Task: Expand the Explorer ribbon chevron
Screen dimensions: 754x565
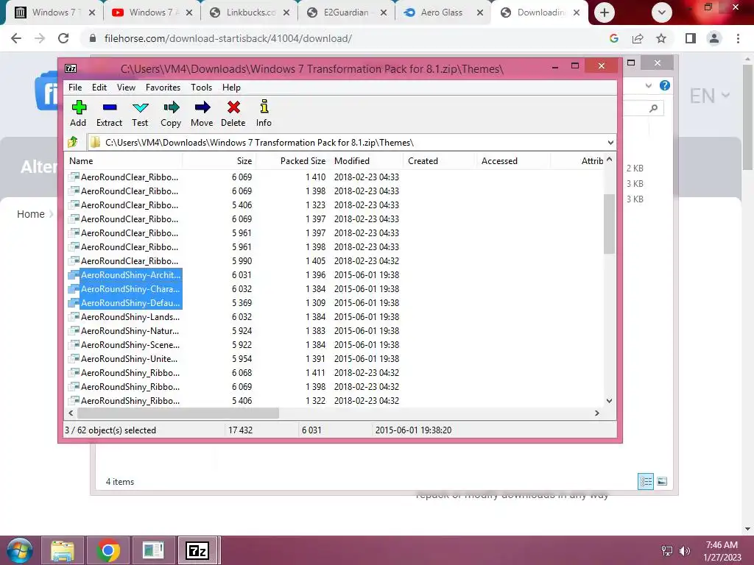Action: pos(649,85)
